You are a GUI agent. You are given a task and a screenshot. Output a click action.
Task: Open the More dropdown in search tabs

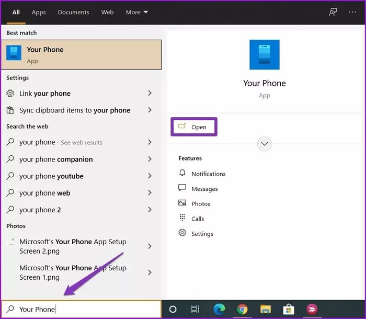tap(137, 12)
